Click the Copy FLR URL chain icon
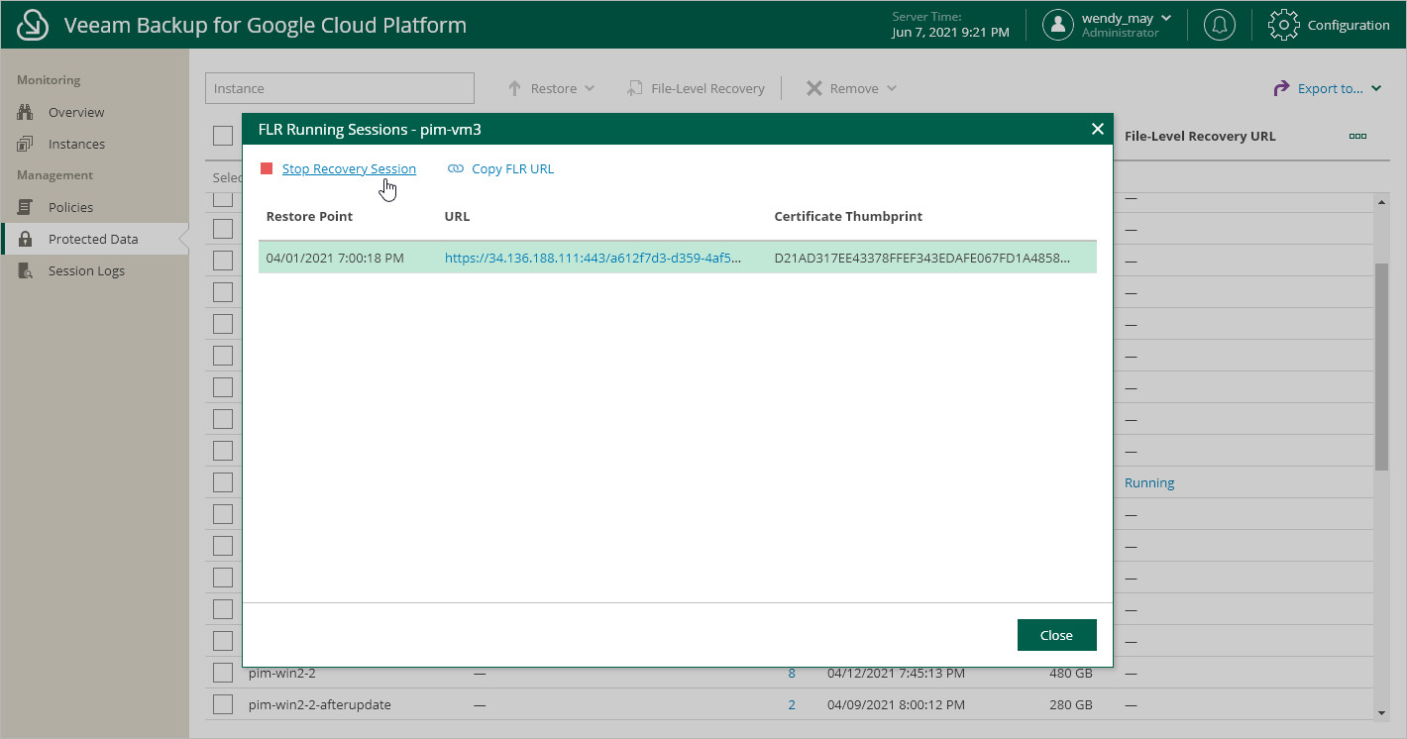This screenshot has height=739, width=1407. tap(456, 168)
